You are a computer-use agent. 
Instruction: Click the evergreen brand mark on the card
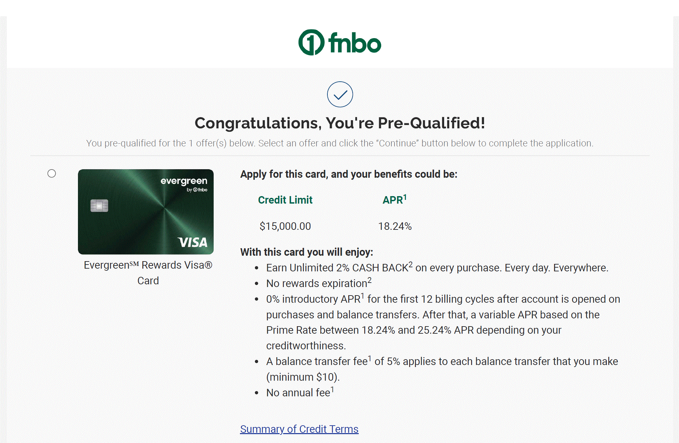click(184, 182)
